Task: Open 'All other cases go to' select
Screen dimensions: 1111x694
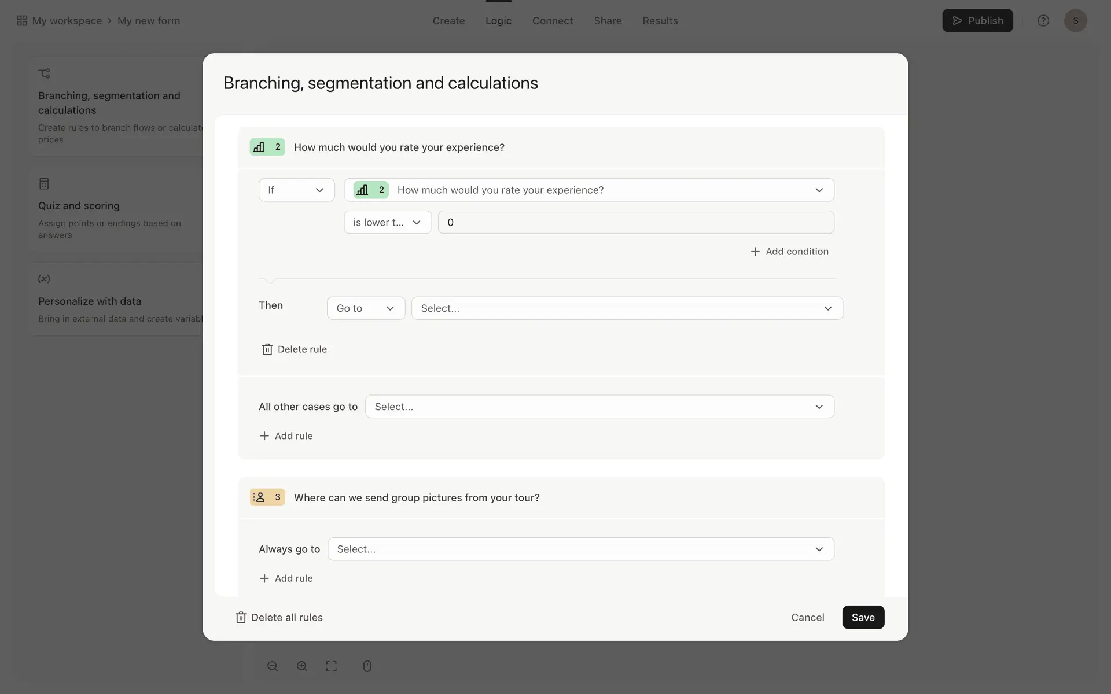Action: pyautogui.click(x=599, y=407)
